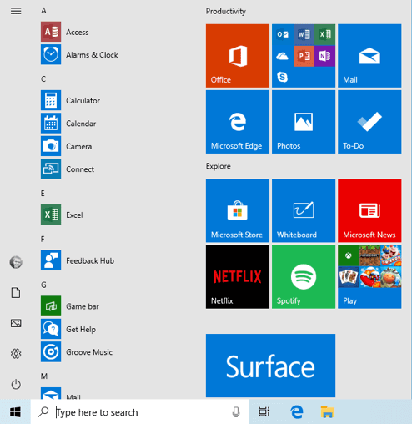412x424 pixels.
Task: Open the Microsoft Store tile
Action: (x=238, y=210)
